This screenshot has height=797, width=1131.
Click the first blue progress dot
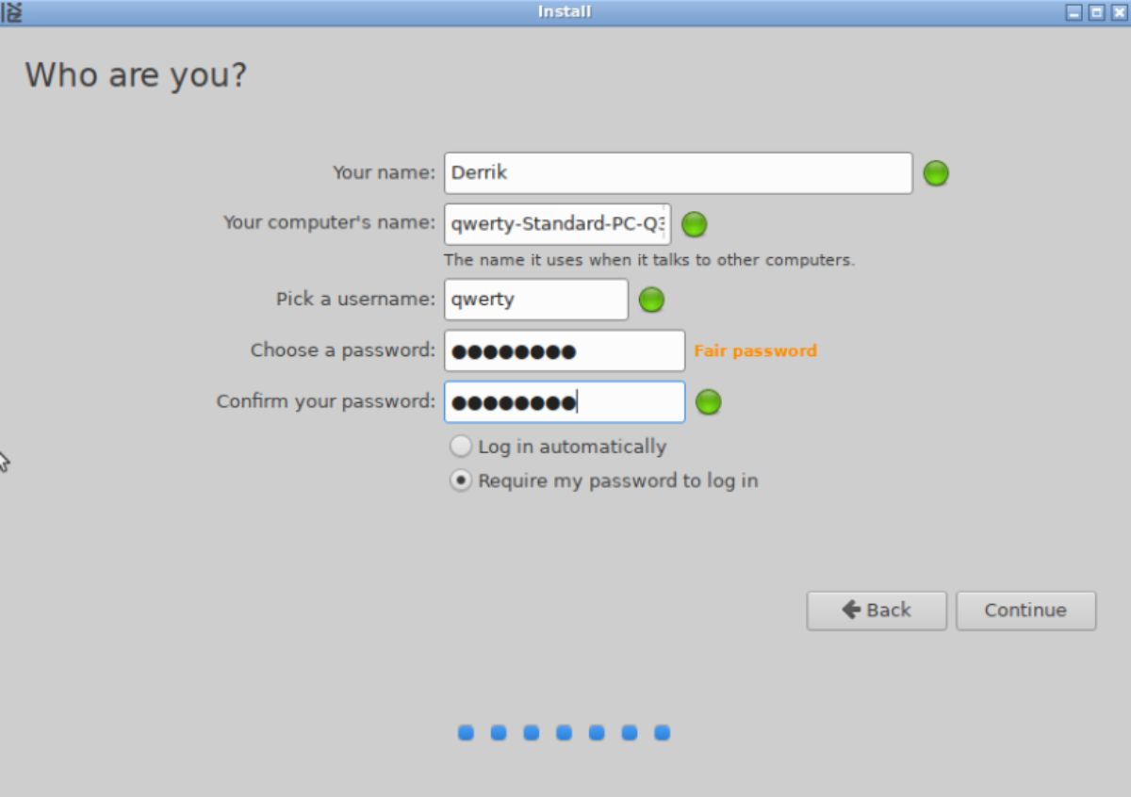(464, 732)
